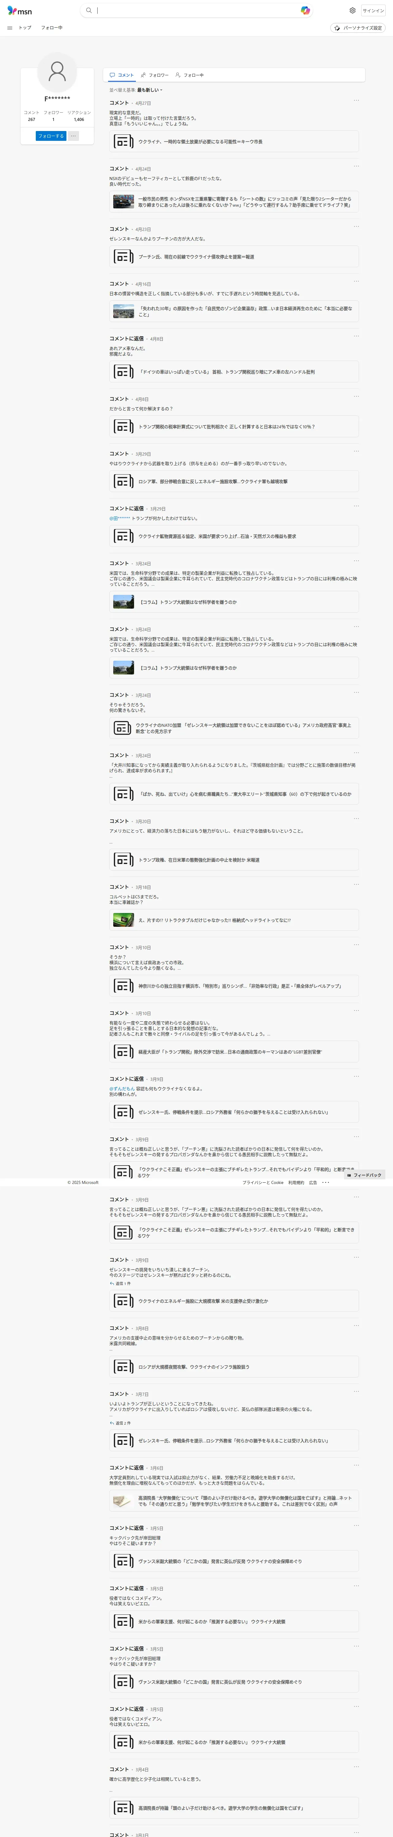Viewport: 393px width, 1837px height.
Task: Click news icon beside ウクライナ鉱物資源巡る協定 article
Action: 123,536
